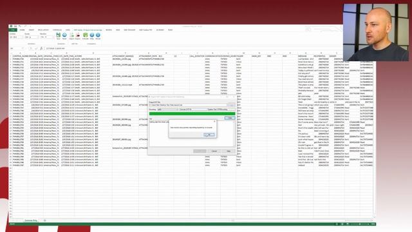Click the Save icon in the add-in ribbon
Screen dimensions: 412x232
point(59,35)
